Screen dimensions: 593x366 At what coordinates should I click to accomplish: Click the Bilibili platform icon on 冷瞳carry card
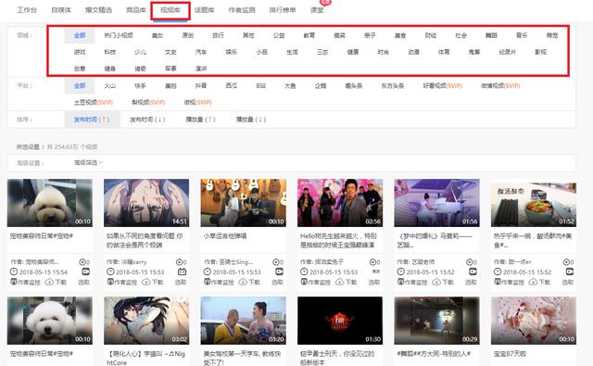183,271
